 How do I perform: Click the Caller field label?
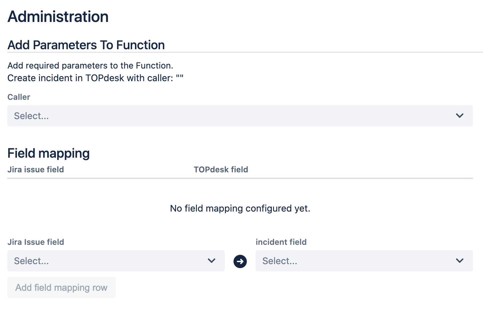tap(19, 97)
